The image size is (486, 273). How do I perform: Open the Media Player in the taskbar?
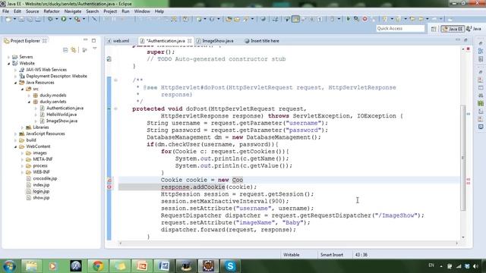[x=53, y=266]
